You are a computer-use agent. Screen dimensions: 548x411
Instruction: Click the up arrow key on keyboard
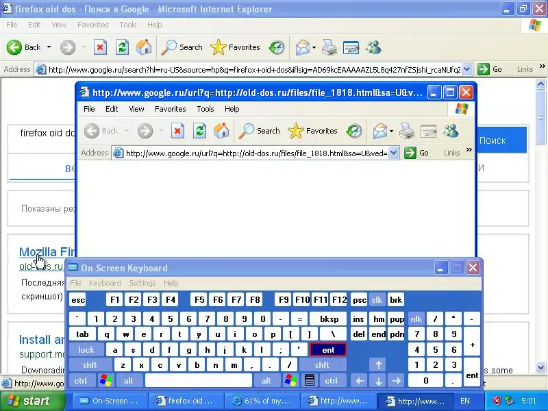click(379, 365)
